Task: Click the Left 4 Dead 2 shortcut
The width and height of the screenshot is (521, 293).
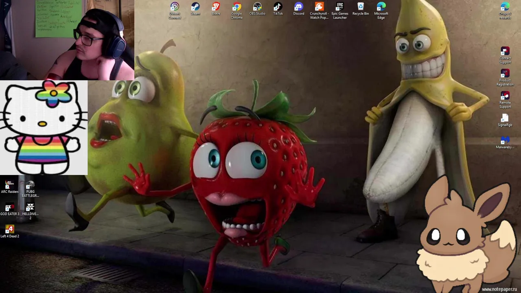Action: [10, 232]
